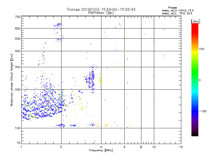The height and width of the screenshot is (160, 213).
Task: Click the subtitle 'RwPretec (8p)'
Action: [101, 13]
